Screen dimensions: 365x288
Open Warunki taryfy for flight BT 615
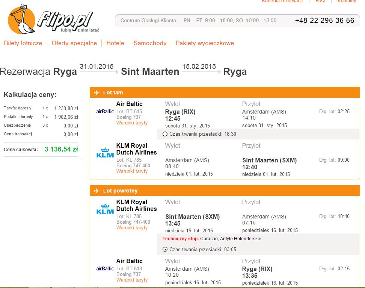point(132,123)
